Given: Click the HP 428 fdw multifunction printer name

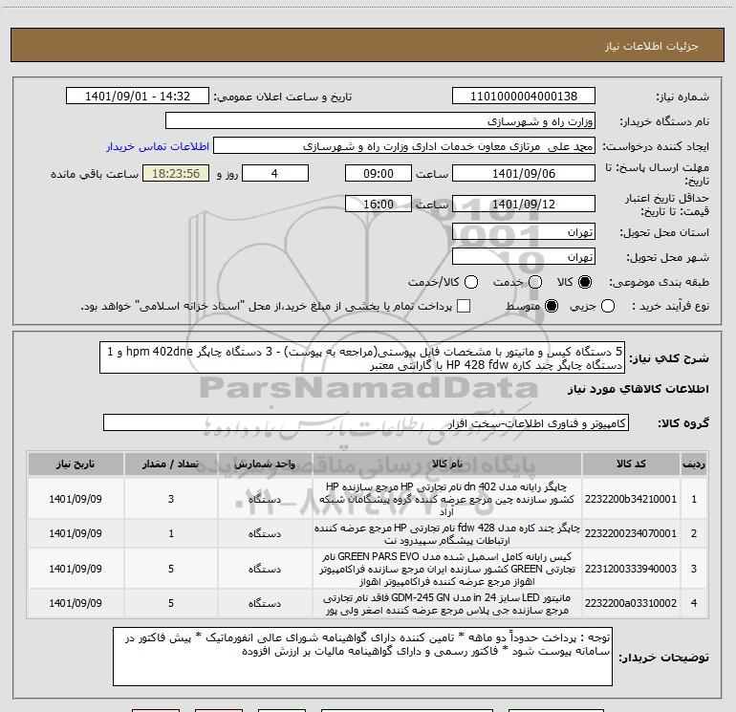Looking at the screenshot, I should [447, 533].
